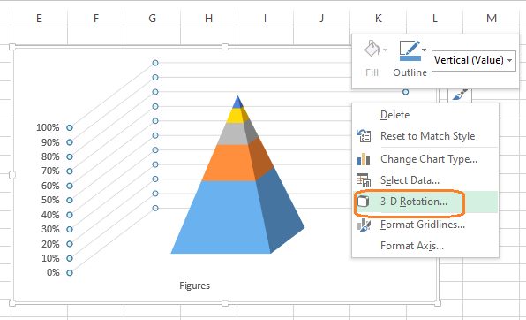The height and width of the screenshot is (320, 526).
Task: Click the 90% axis label
Action: click(50, 142)
